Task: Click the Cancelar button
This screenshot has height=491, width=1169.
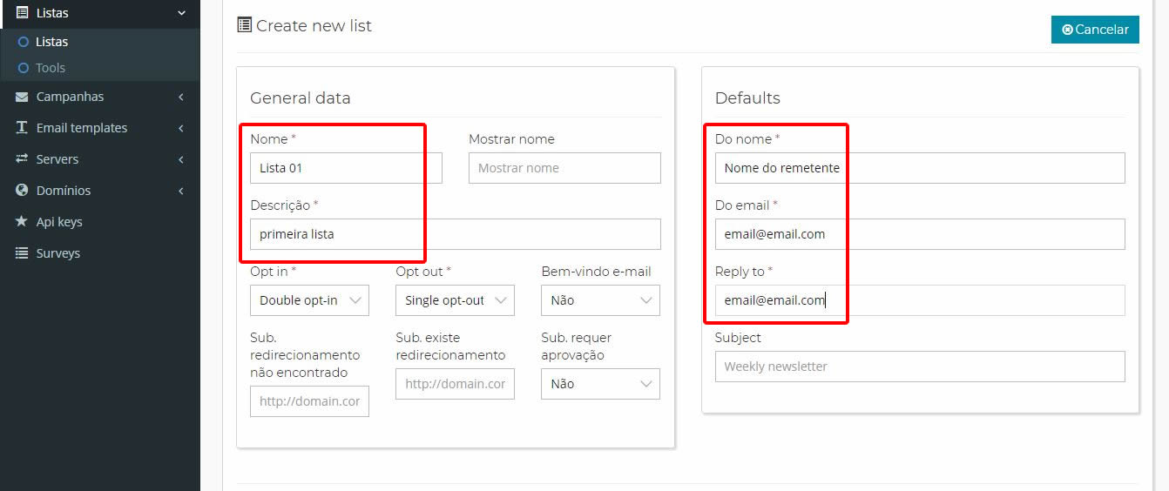Action: [x=1095, y=30]
